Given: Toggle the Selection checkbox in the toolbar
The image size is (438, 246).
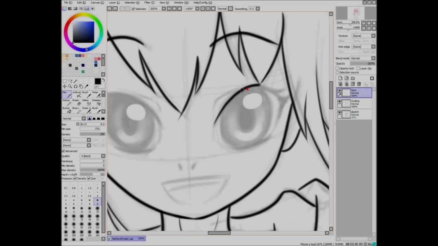Looking at the screenshot, I should coord(133,9).
